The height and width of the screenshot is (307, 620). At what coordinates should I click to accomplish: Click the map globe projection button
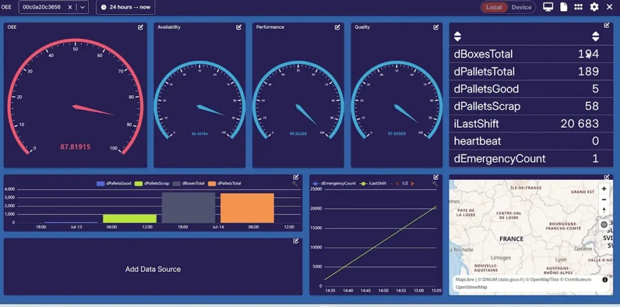[x=604, y=225]
